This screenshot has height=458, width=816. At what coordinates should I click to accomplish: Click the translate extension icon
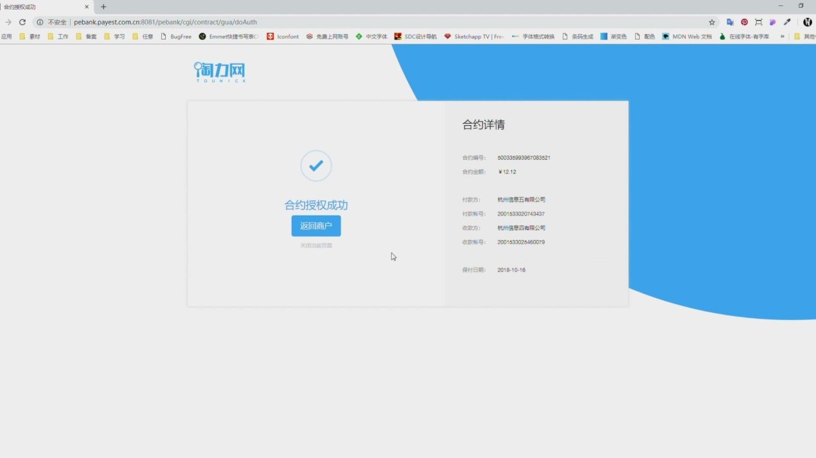pyautogui.click(x=730, y=22)
